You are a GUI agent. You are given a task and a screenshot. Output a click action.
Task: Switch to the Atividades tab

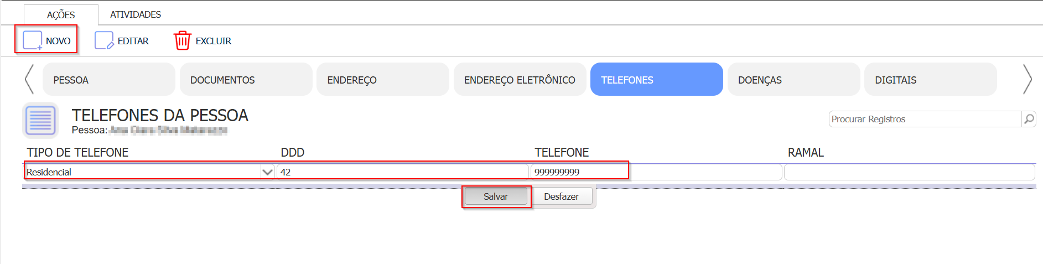point(136,14)
